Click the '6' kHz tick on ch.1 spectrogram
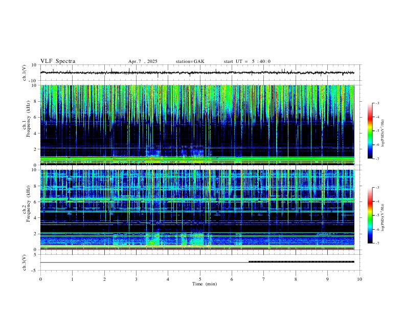Image resolution: width=405 pixels, height=313 pixels. [36, 117]
